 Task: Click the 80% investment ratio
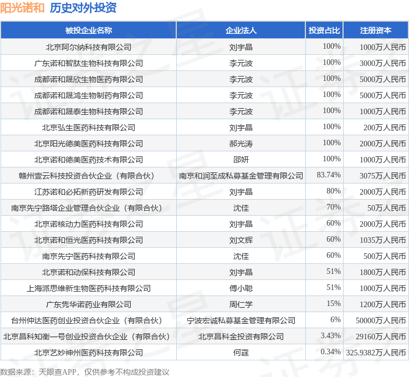[334, 191]
